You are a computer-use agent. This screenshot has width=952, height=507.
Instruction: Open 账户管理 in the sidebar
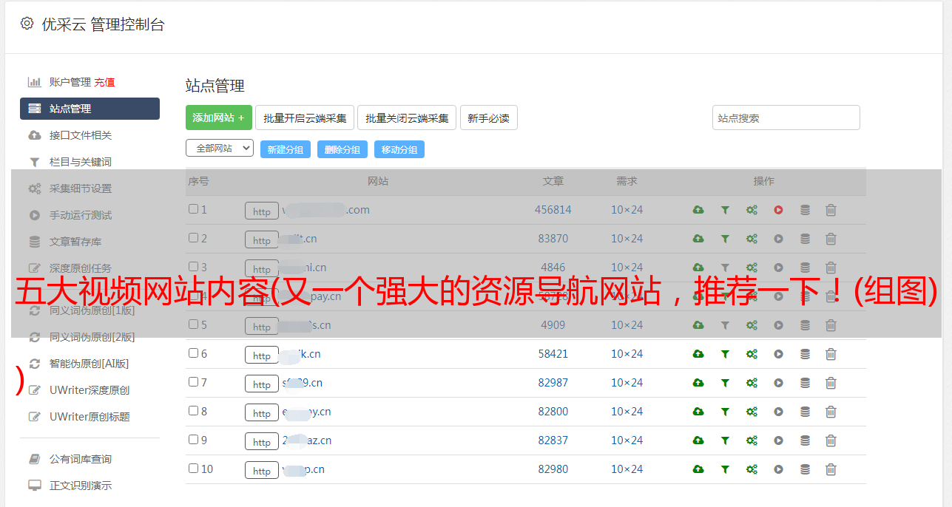click(x=70, y=82)
